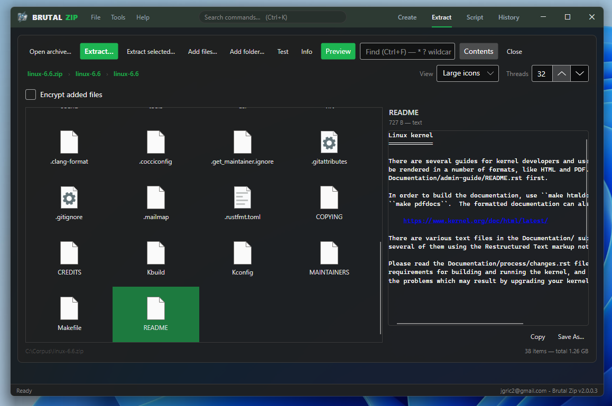Select the Makefile file icon
612x406 pixels.
click(x=69, y=308)
